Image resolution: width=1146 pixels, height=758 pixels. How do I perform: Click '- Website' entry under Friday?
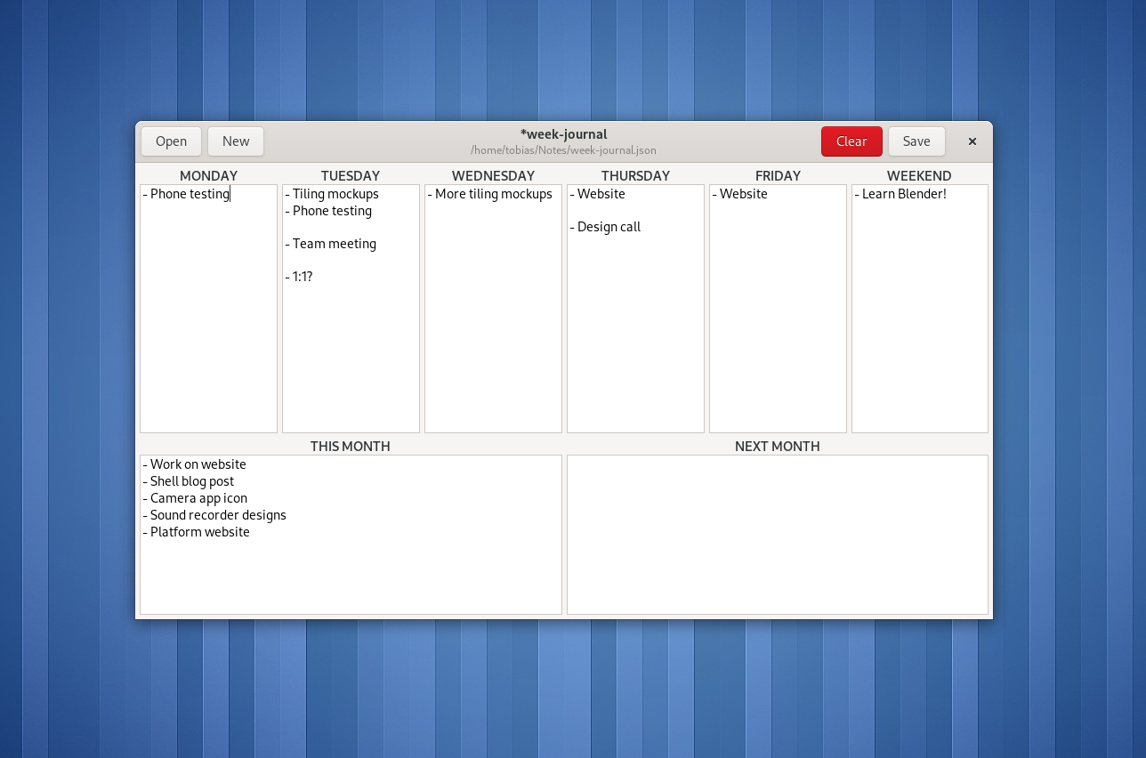pos(740,194)
